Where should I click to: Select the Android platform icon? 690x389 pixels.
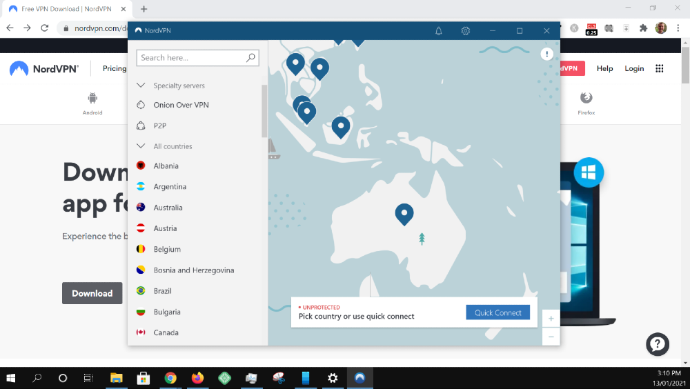click(92, 103)
